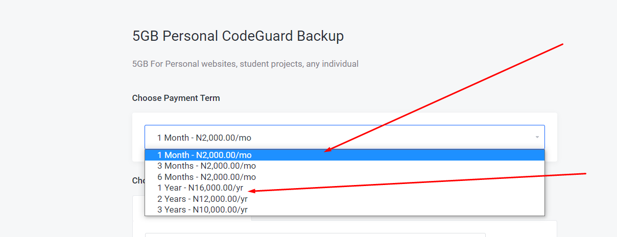Choose 2 Years - N12,000.00/yr option

tap(345, 199)
